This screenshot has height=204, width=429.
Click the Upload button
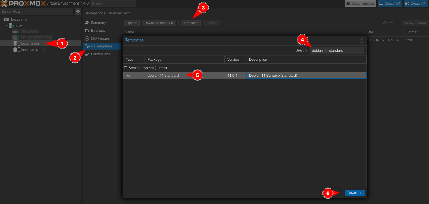[132, 23]
